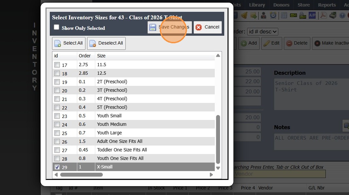Click the 25.00 price field
This screenshot has height=195, width=349.
[247, 71]
